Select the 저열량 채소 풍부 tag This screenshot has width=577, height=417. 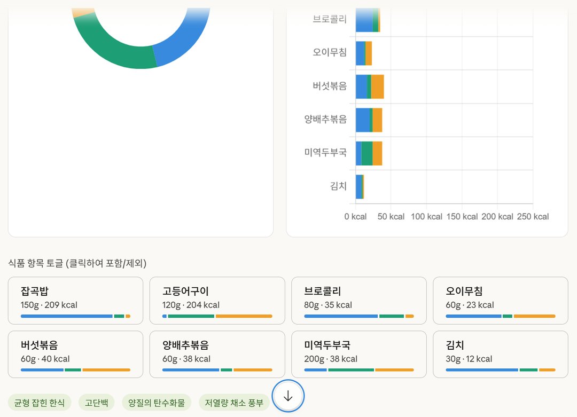pos(234,403)
